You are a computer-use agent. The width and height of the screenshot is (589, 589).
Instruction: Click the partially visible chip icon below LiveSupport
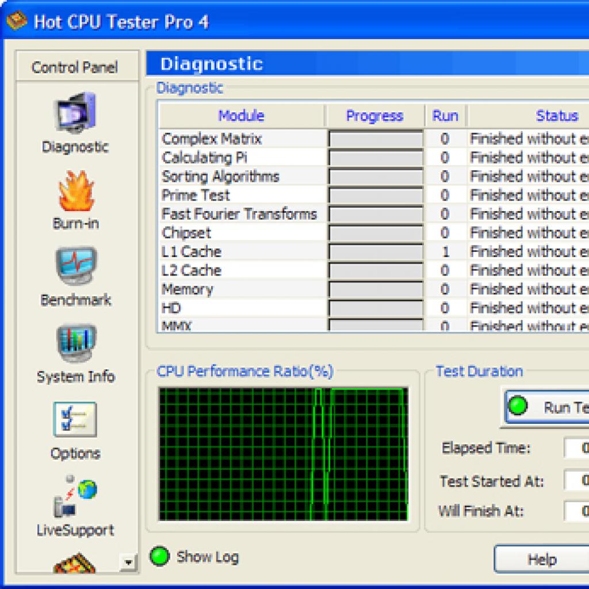[75, 564]
